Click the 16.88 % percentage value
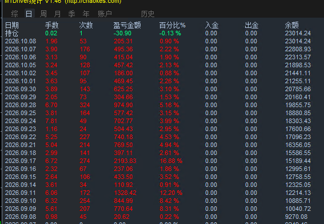Screen dimensions: 324x224 171,161
